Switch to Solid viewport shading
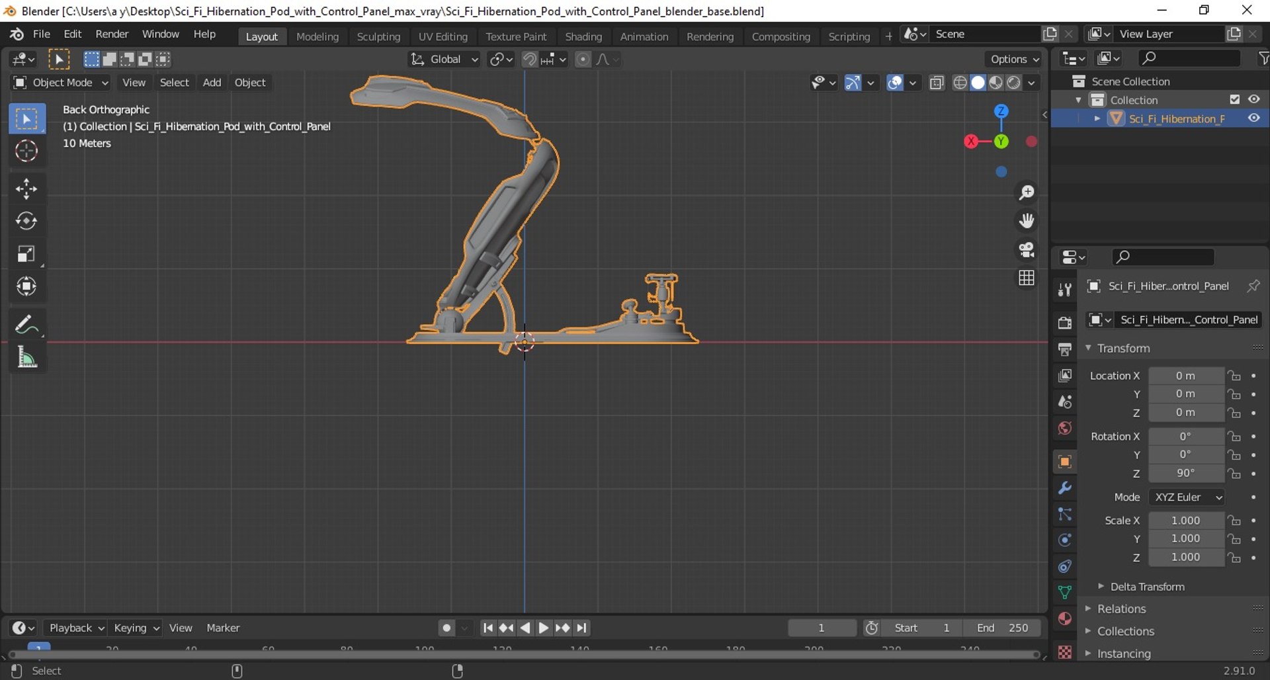 pyautogui.click(x=978, y=83)
